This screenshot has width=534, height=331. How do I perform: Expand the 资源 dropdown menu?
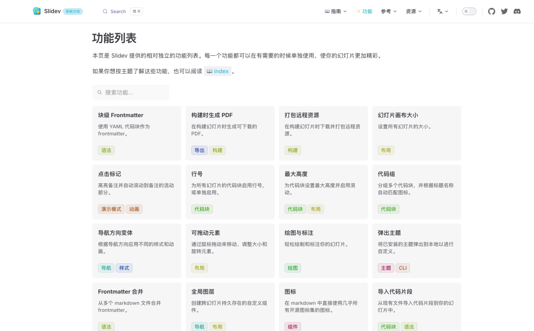tap(414, 11)
